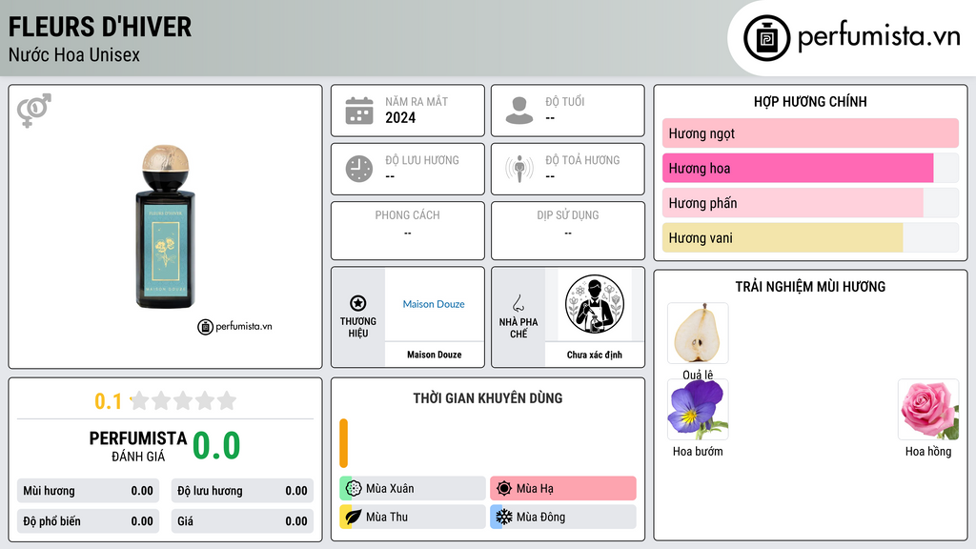Select the Mùa Xuân season button

tap(413, 488)
